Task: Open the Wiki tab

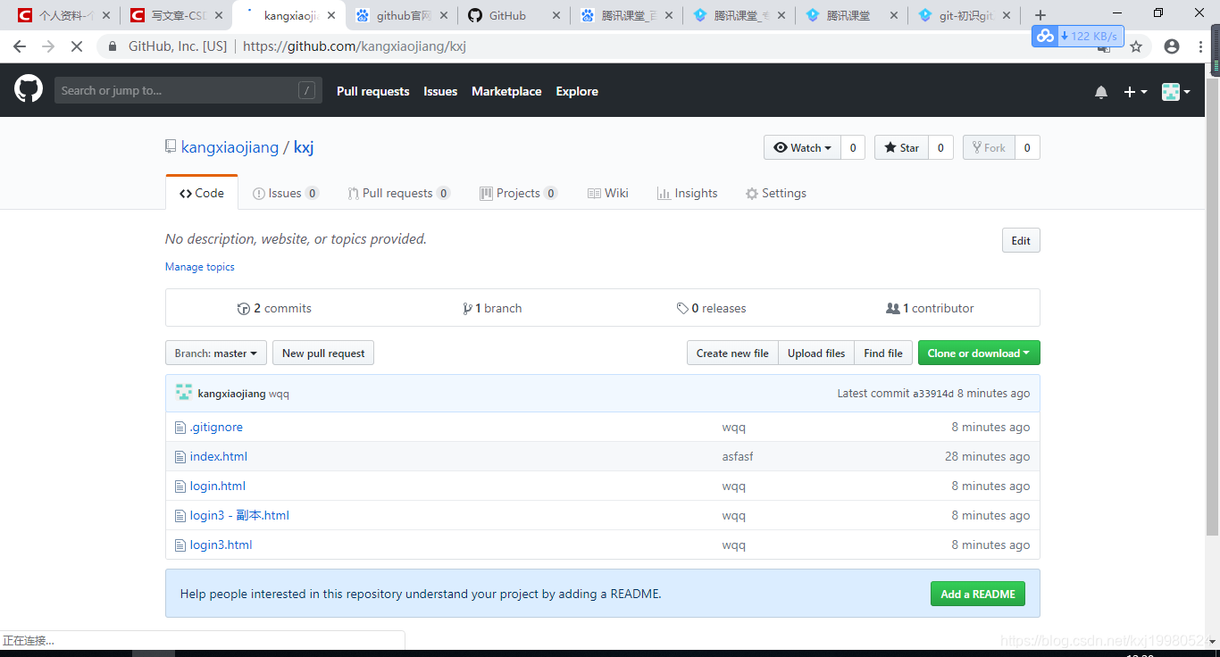Action: 608,193
